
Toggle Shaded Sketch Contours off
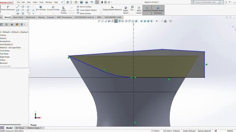point(158,10)
